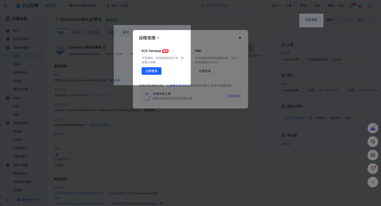Open 文档 in the top navigation
This screenshot has height=206, width=381.
tap(340, 6)
